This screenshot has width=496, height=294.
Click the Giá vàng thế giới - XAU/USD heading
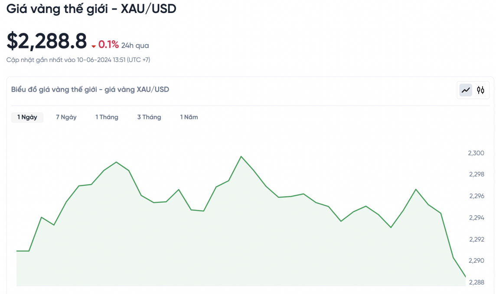click(91, 9)
